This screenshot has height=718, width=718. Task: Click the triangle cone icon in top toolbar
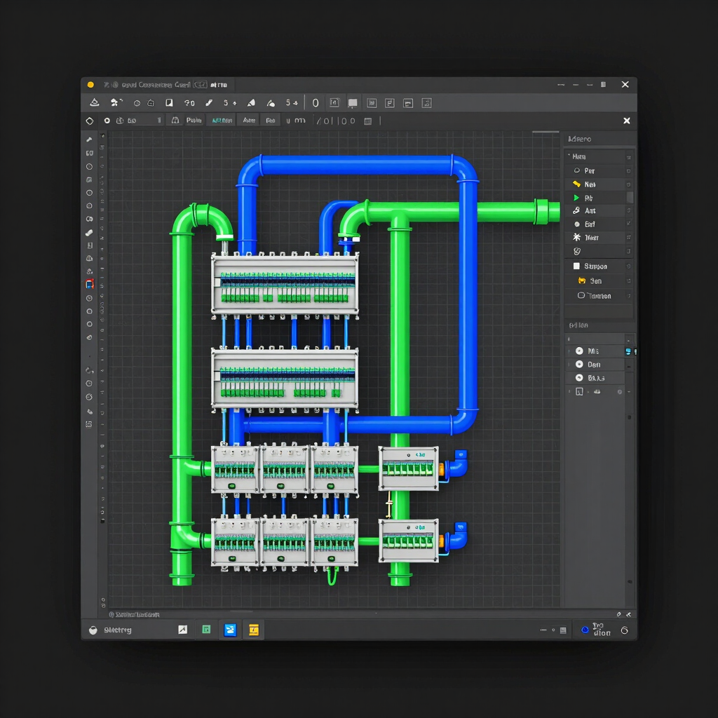[95, 102]
